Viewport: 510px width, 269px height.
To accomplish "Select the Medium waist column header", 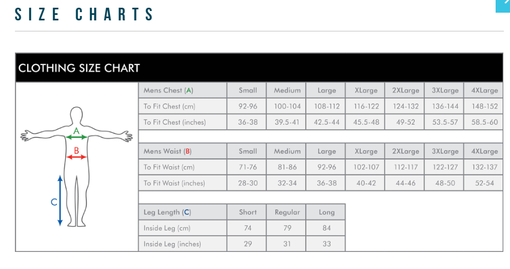I will click(x=287, y=151).
